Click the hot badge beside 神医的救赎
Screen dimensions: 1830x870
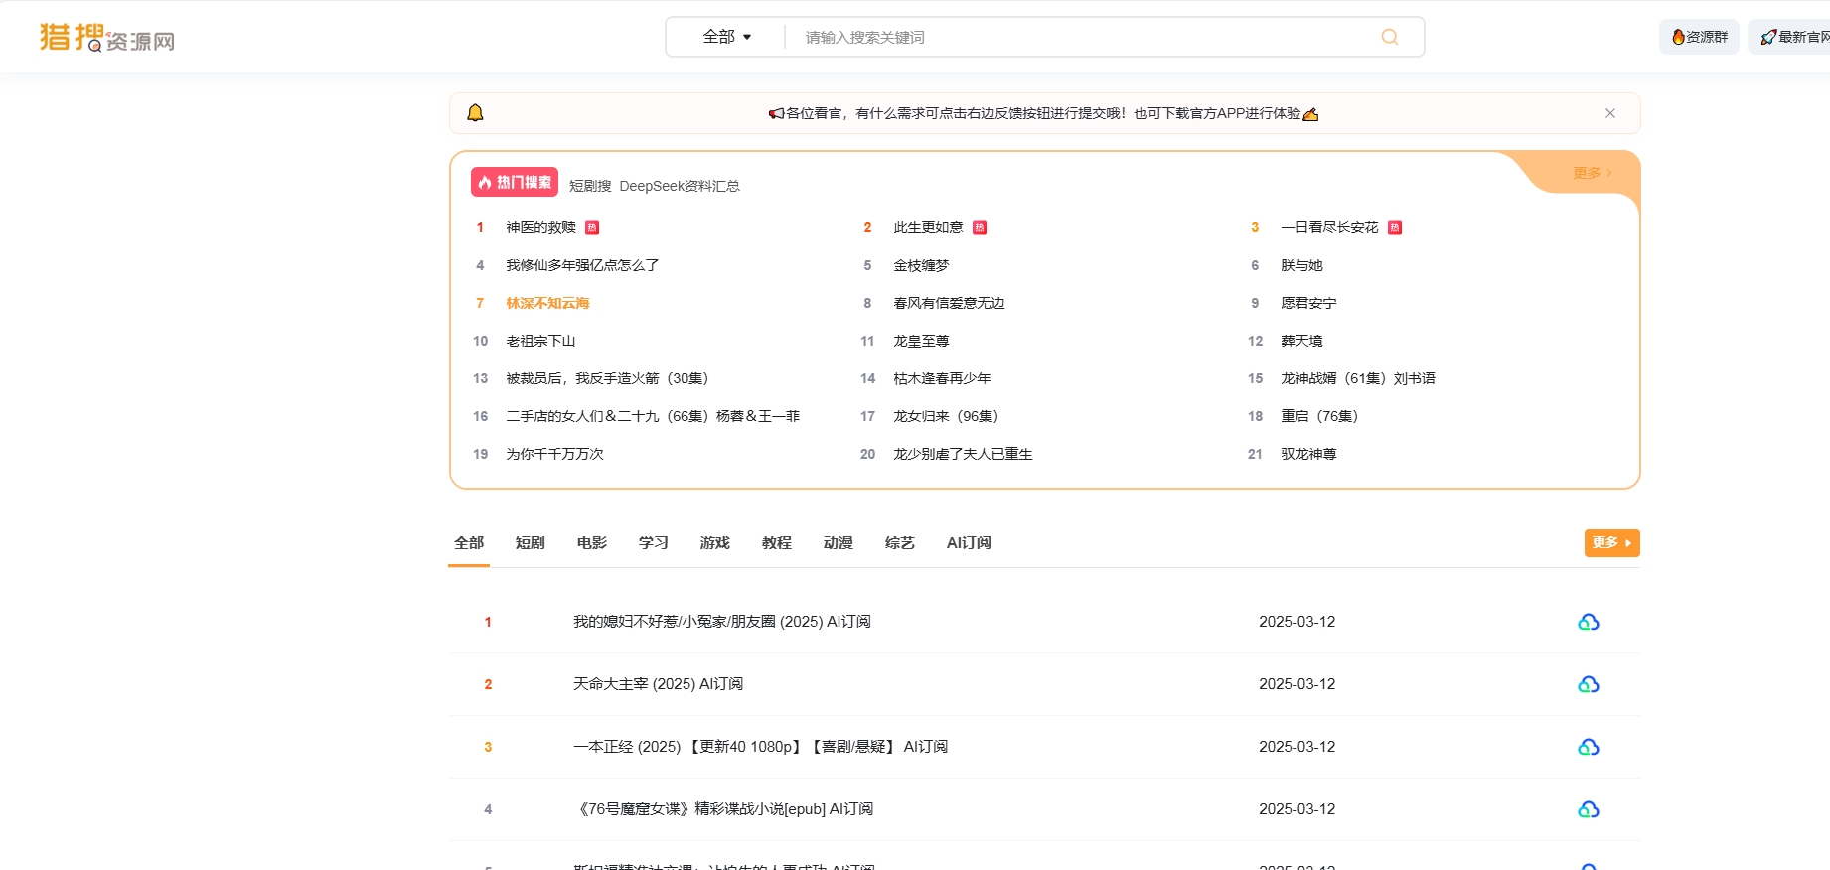(592, 228)
